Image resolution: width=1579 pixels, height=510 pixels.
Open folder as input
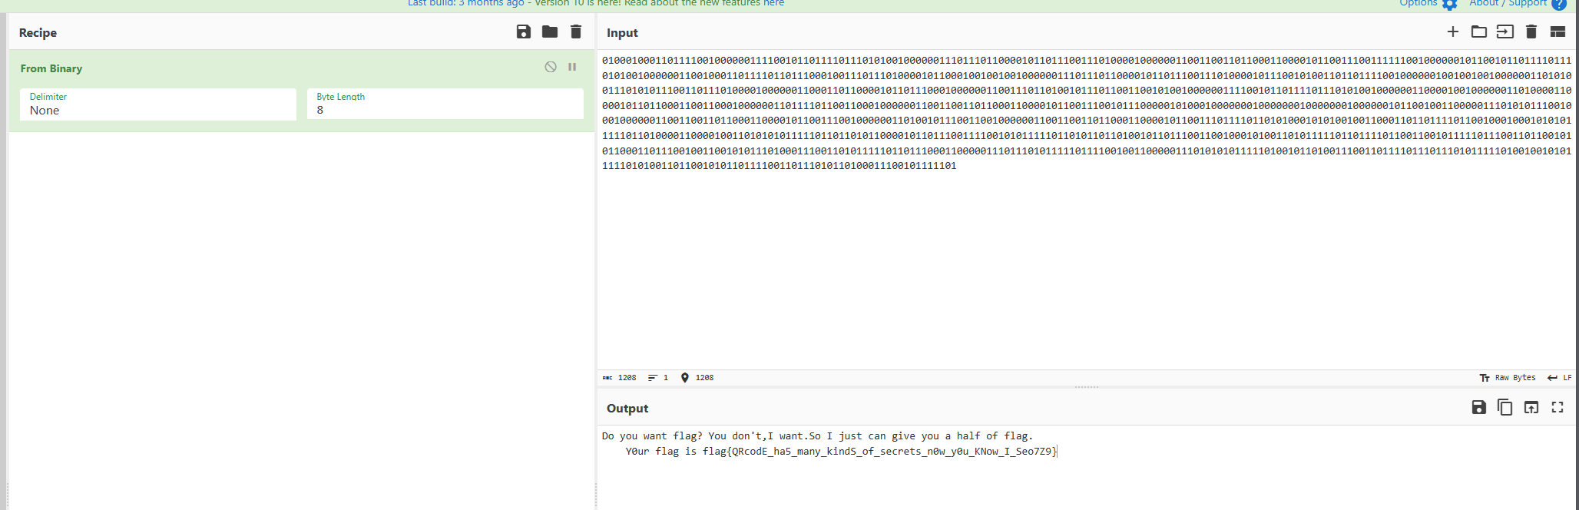pyautogui.click(x=1478, y=32)
